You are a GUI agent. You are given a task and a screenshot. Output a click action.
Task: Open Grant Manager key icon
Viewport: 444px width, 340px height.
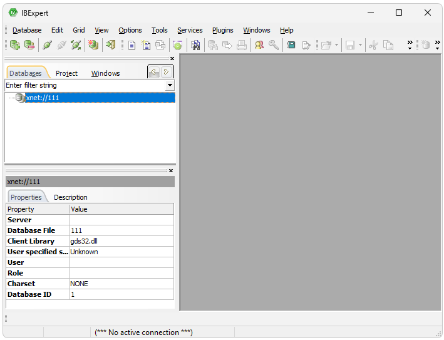point(274,45)
